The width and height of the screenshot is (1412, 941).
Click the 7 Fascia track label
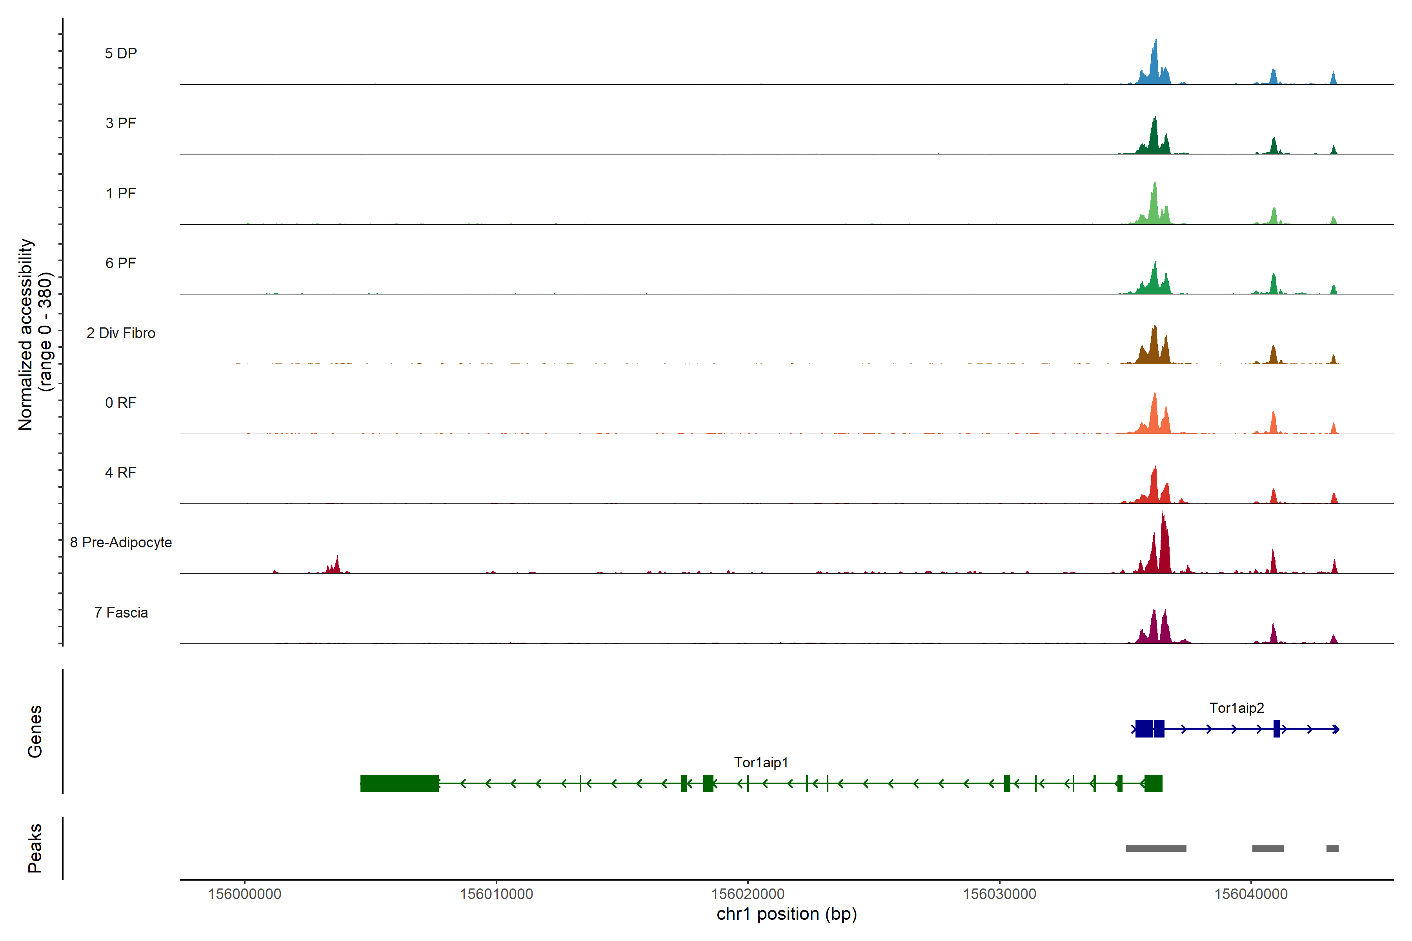(x=121, y=613)
